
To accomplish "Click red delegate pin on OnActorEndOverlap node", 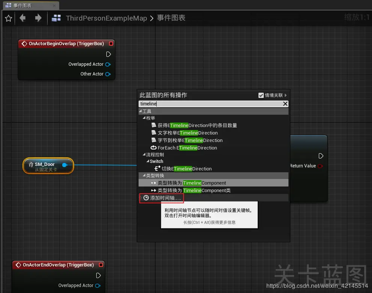I will click(x=101, y=265).
